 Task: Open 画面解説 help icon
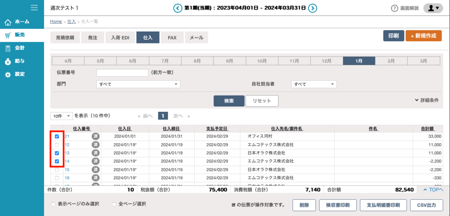click(395, 8)
